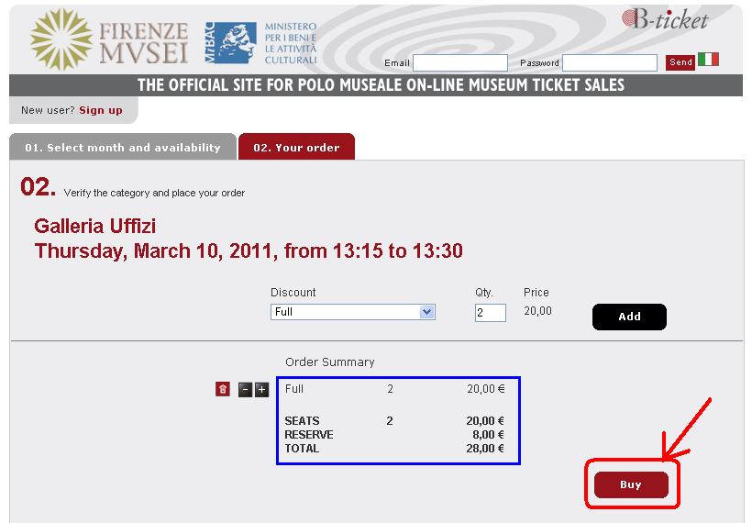Click the Firenze Musei star logo
Viewport: 752px width, 523px height.
[61, 39]
